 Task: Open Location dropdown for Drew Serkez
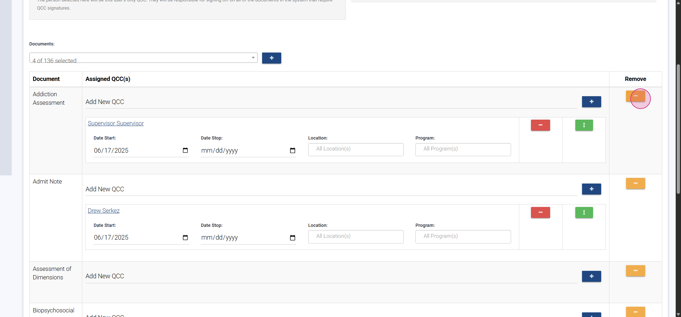point(355,237)
